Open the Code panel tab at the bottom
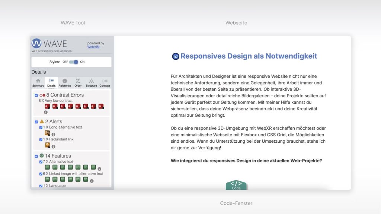 pos(236,185)
